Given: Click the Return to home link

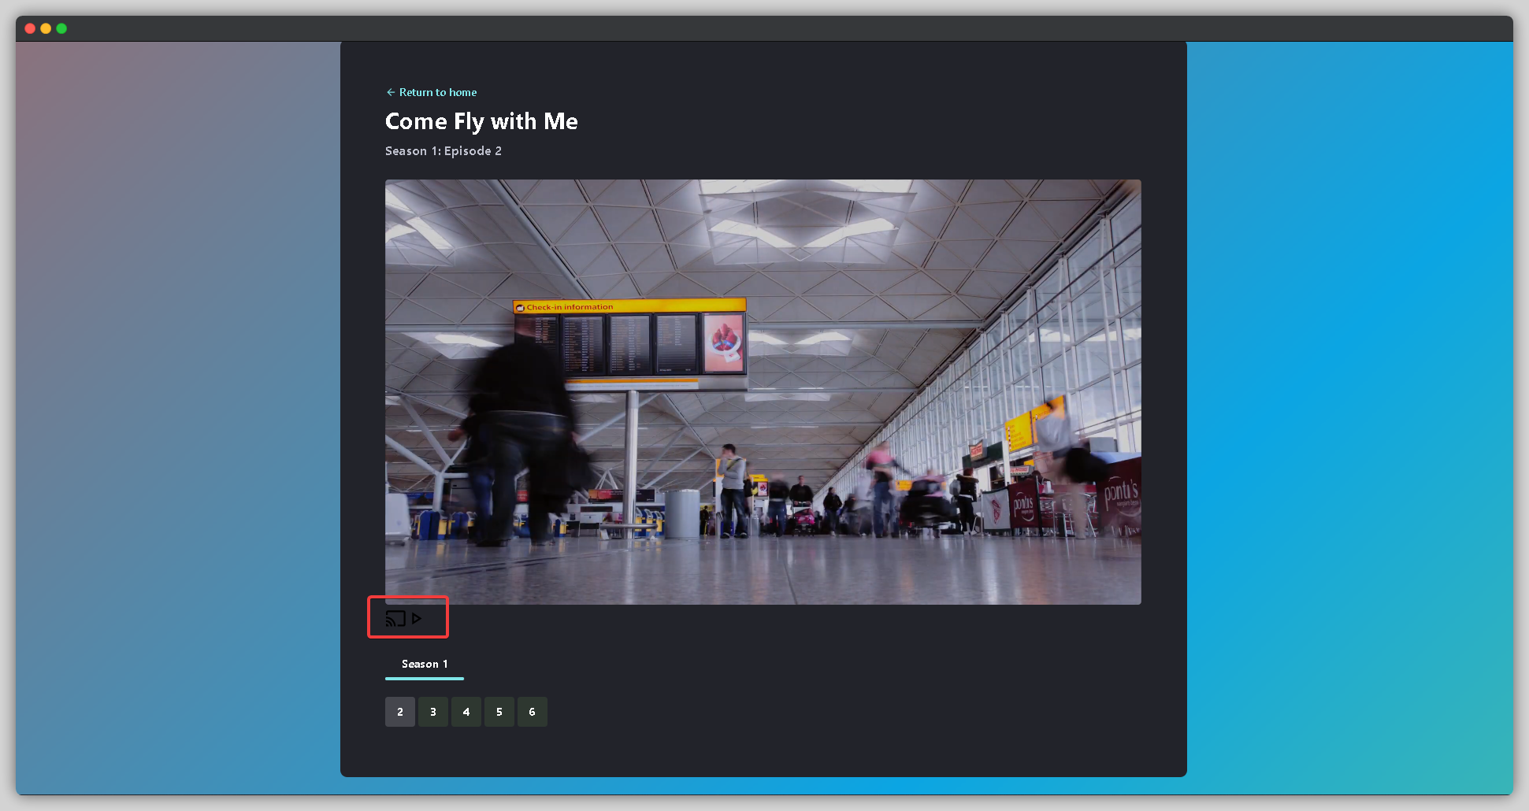Looking at the screenshot, I should pyautogui.click(x=431, y=92).
